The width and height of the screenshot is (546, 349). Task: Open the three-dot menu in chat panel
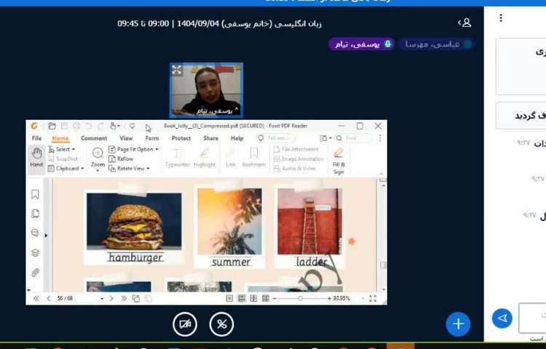(501, 17)
